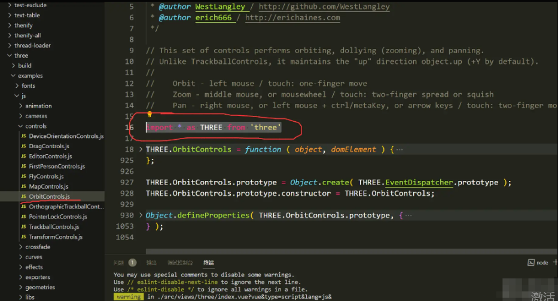Viewport: 558px width, 301px height.
Task: Switch to the Output panel tab
Action: 151,263
